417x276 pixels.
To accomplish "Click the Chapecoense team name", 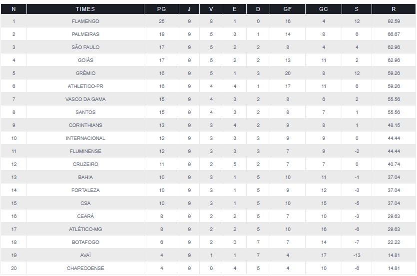I will (85, 268).
